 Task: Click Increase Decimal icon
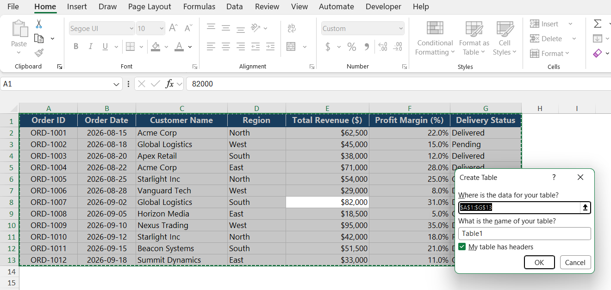(383, 47)
